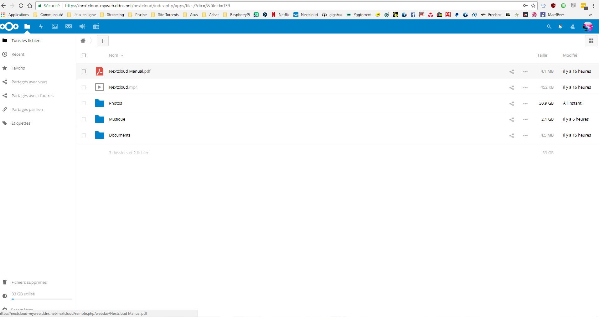The height and width of the screenshot is (317, 599).
Task: Share the Photos folder
Action: (x=512, y=103)
